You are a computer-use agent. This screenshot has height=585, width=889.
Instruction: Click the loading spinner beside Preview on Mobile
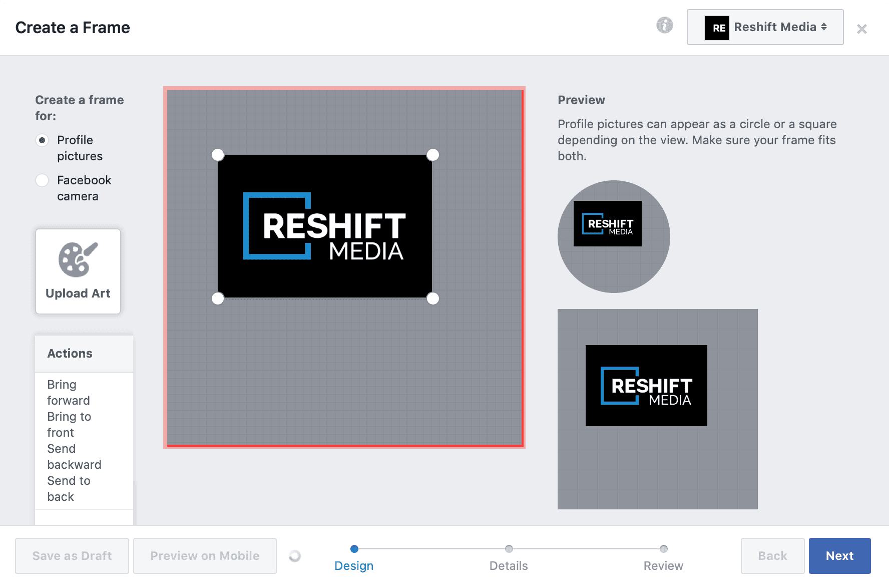coord(295,555)
